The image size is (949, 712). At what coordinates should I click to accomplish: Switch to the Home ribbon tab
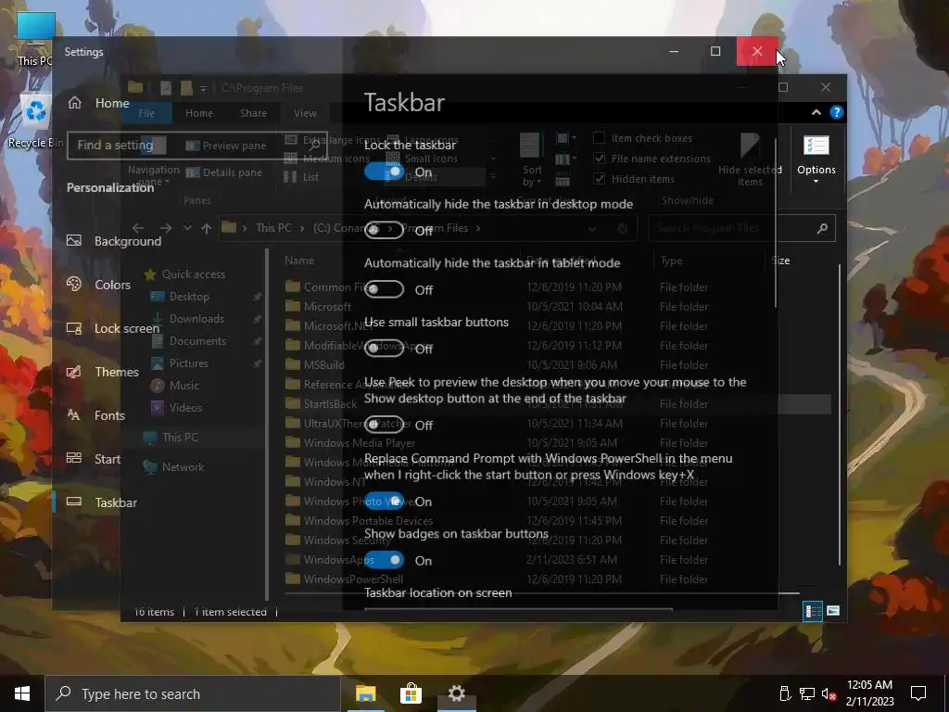click(x=199, y=113)
